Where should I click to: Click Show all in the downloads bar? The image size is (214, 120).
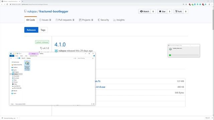coord(207,118)
